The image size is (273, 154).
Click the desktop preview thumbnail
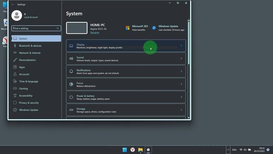pyautogui.click(x=77, y=28)
